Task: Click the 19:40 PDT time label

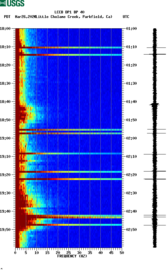Action: pos(5,211)
